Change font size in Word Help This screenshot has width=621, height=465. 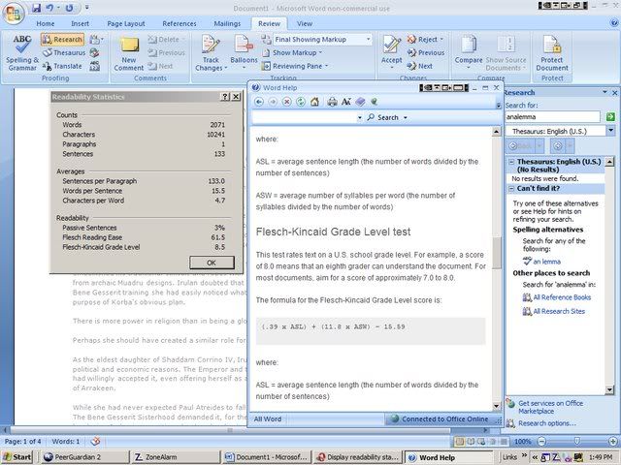coord(346,102)
